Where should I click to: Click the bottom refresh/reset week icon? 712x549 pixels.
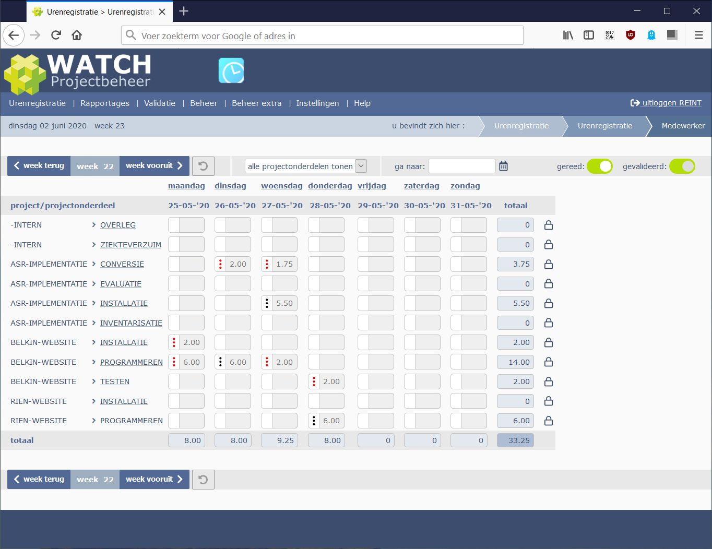(x=203, y=479)
